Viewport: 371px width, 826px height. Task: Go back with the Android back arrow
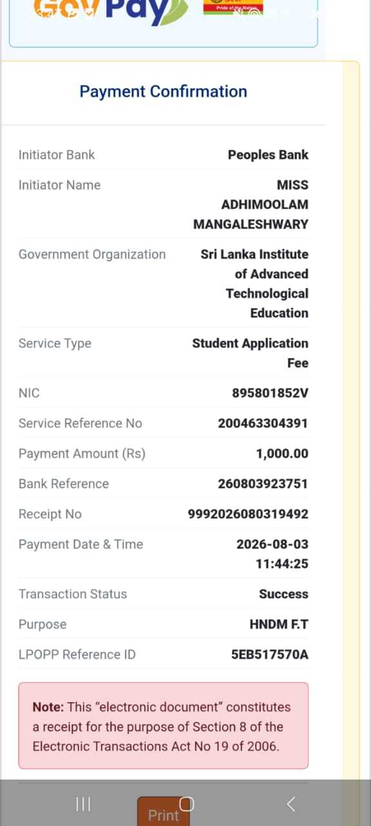tap(290, 803)
